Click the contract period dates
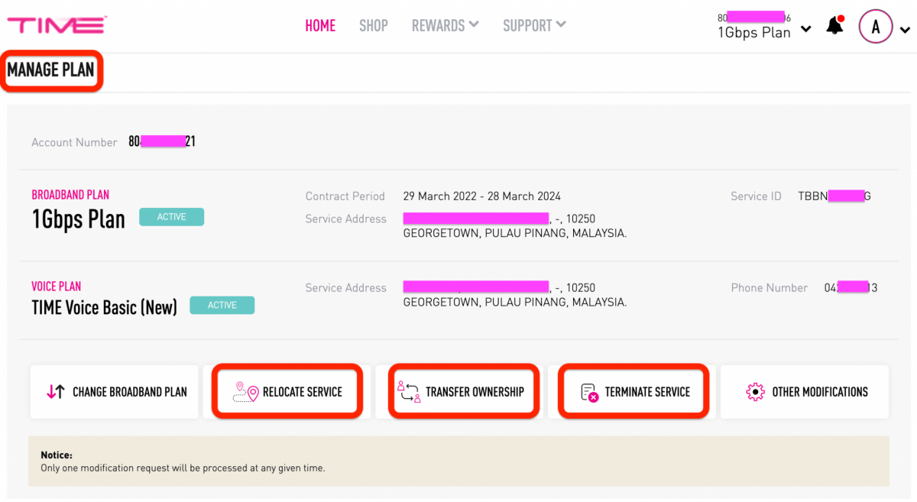 click(x=482, y=196)
